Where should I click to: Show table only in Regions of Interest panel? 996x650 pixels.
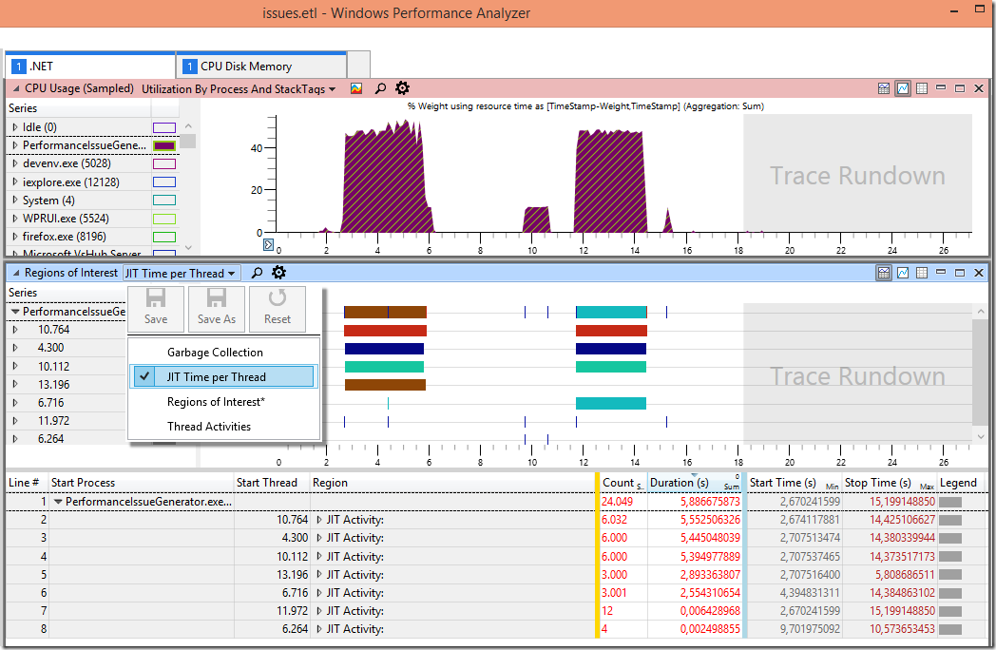(x=922, y=273)
